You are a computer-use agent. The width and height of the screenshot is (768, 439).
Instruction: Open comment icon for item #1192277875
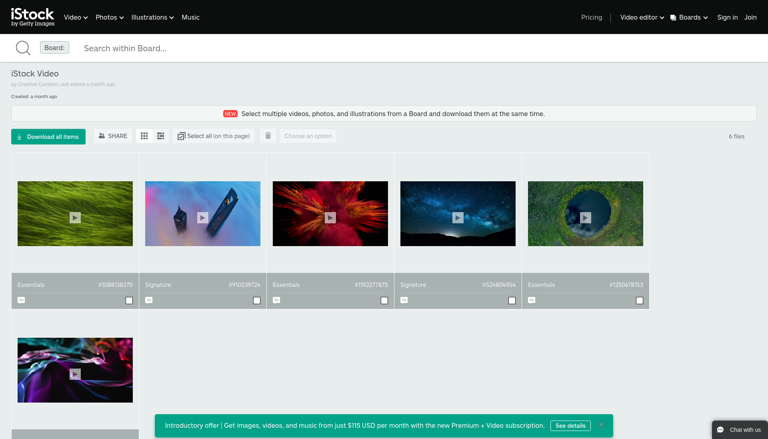[276, 300]
